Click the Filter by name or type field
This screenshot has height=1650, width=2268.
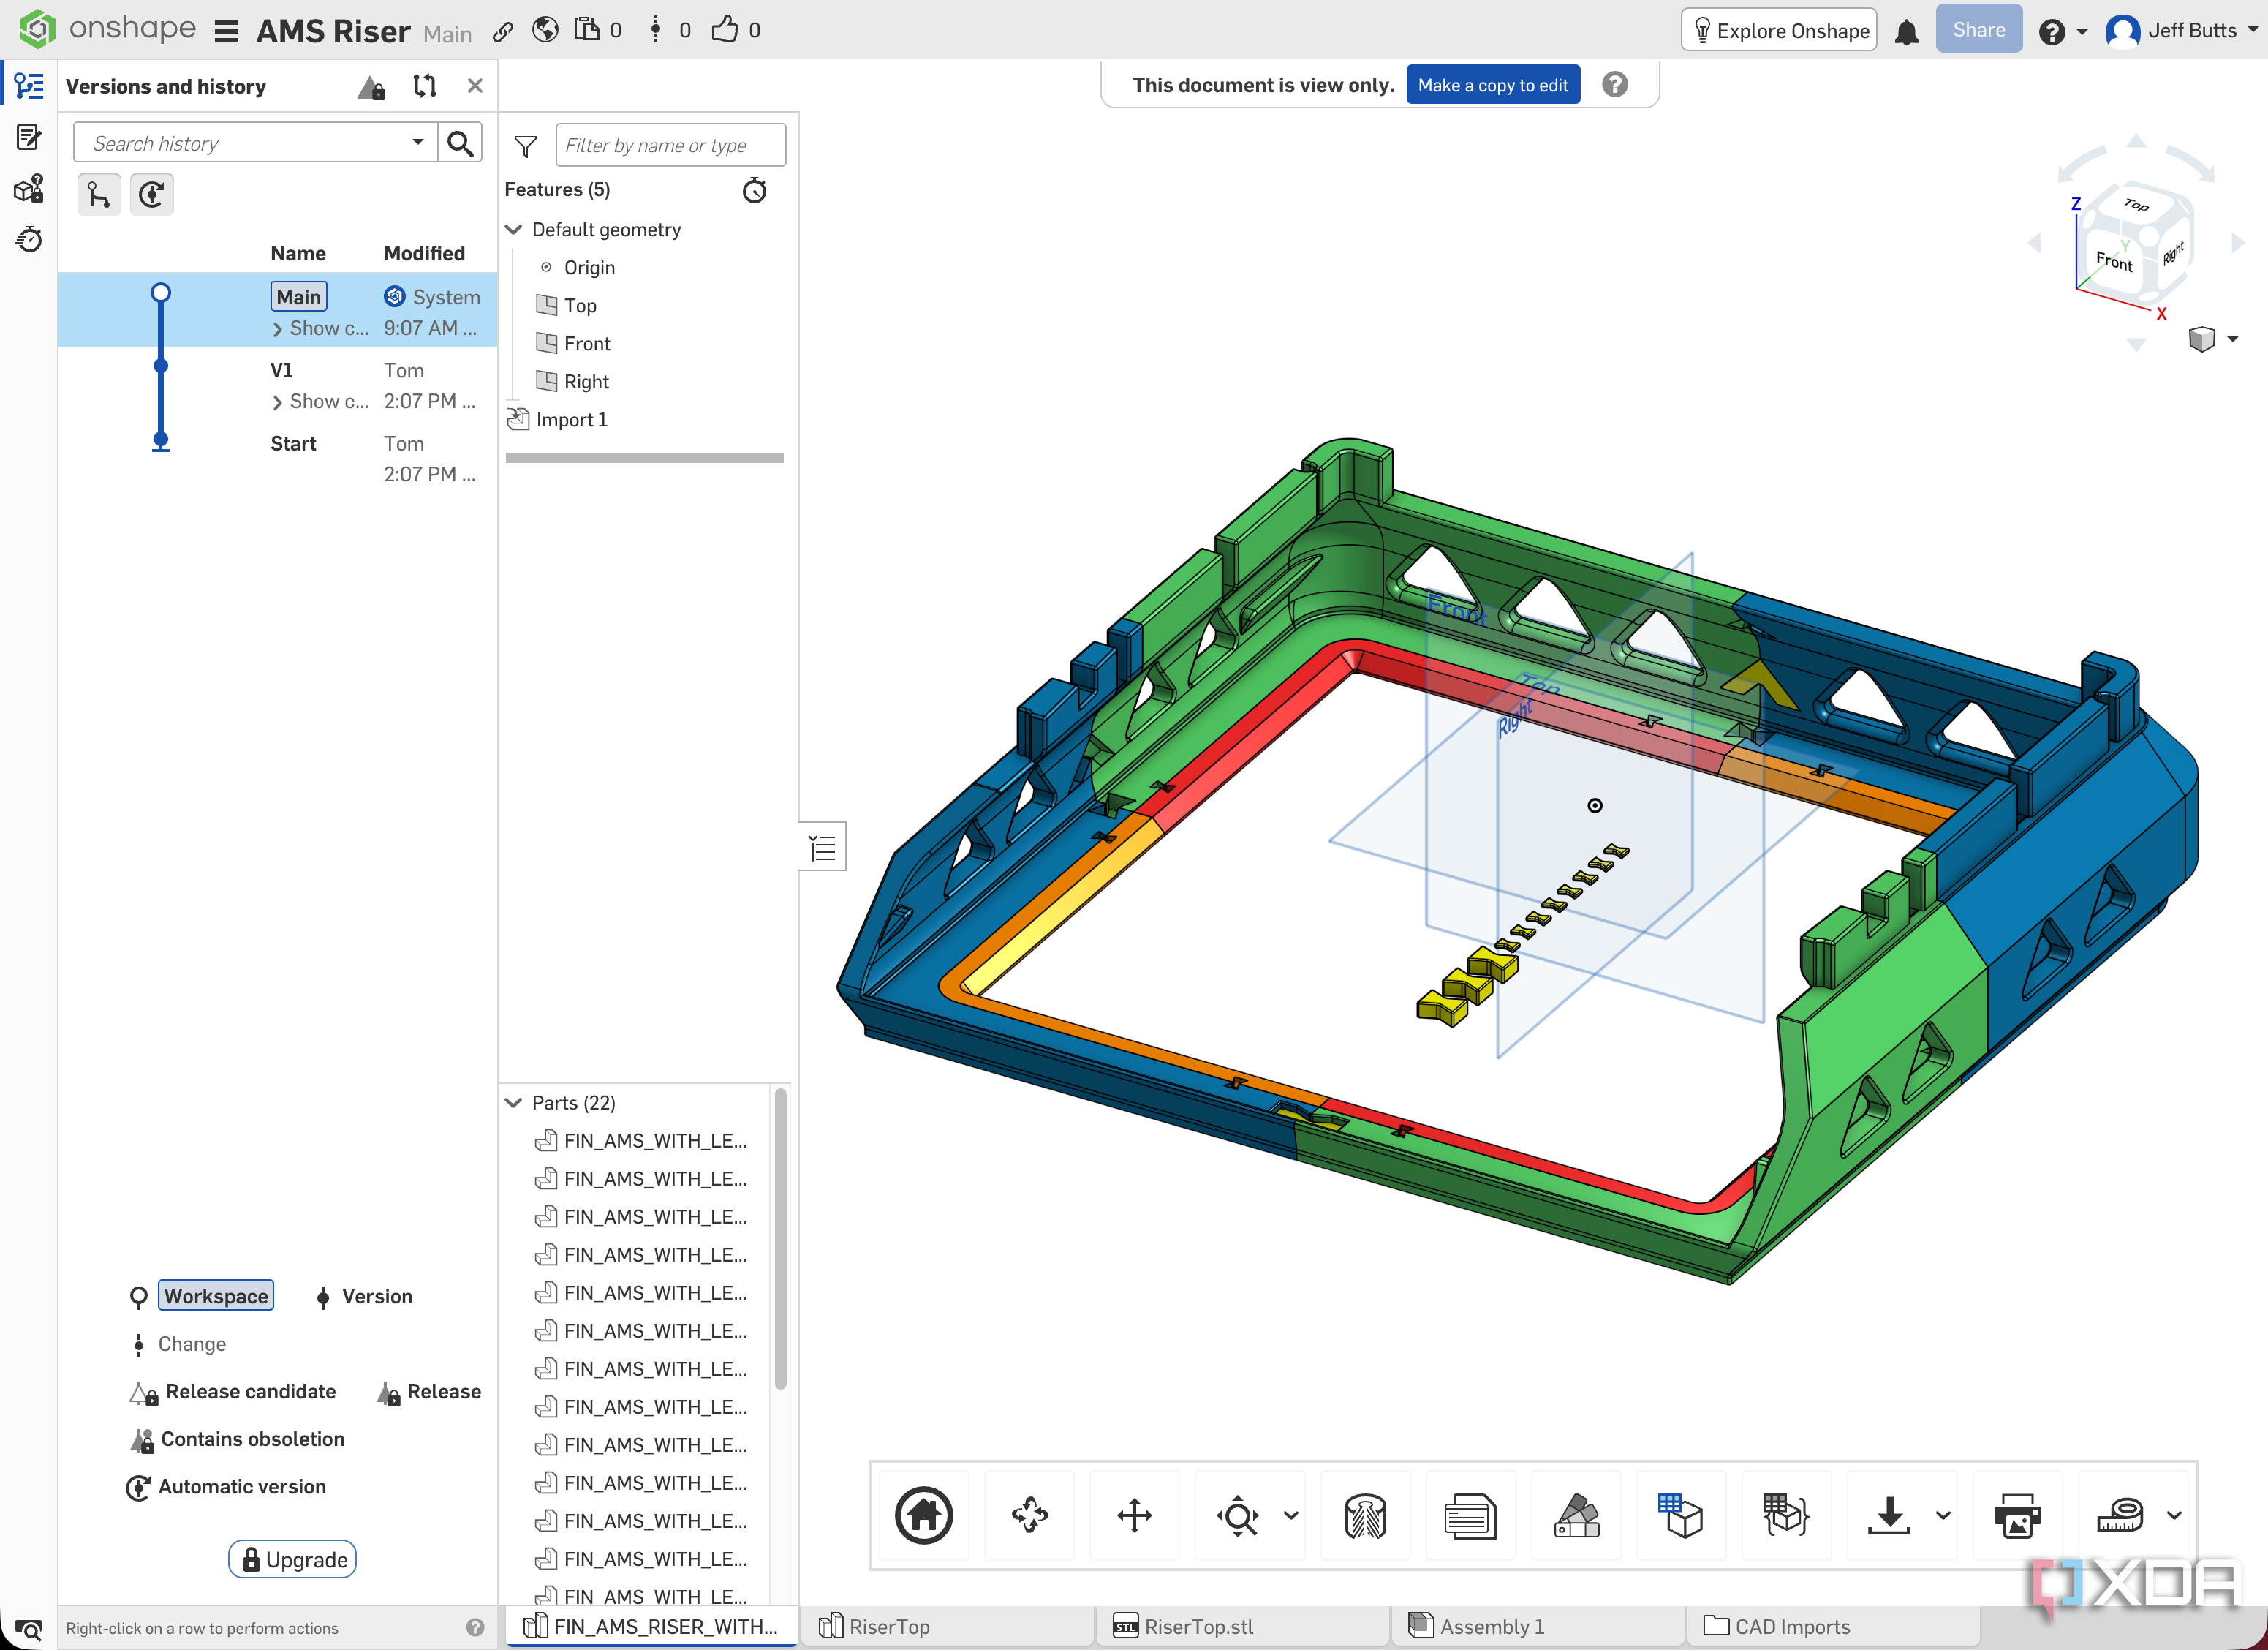pyautogui.click(x=670, y=145)
